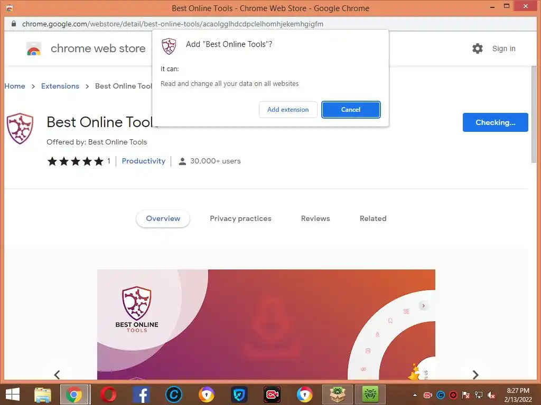Viewport: 541px width, 405px height.
Task: Click 'Offered by: Best Online Tools' text
Action: tap(97, 142)
